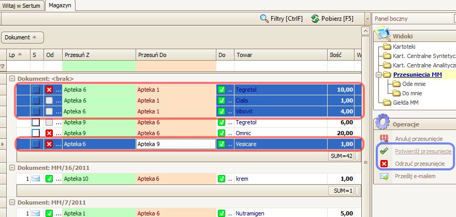The image size is (456, 217).
Task: Click the green Przesuń Z filter field
Action: point(99,66)
